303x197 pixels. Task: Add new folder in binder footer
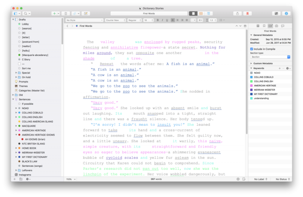click(x=21, y=179)
